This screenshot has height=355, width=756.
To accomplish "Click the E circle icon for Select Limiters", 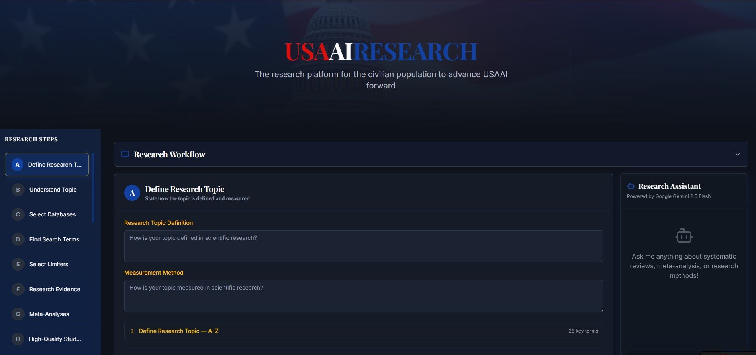I will coord(18,264).
